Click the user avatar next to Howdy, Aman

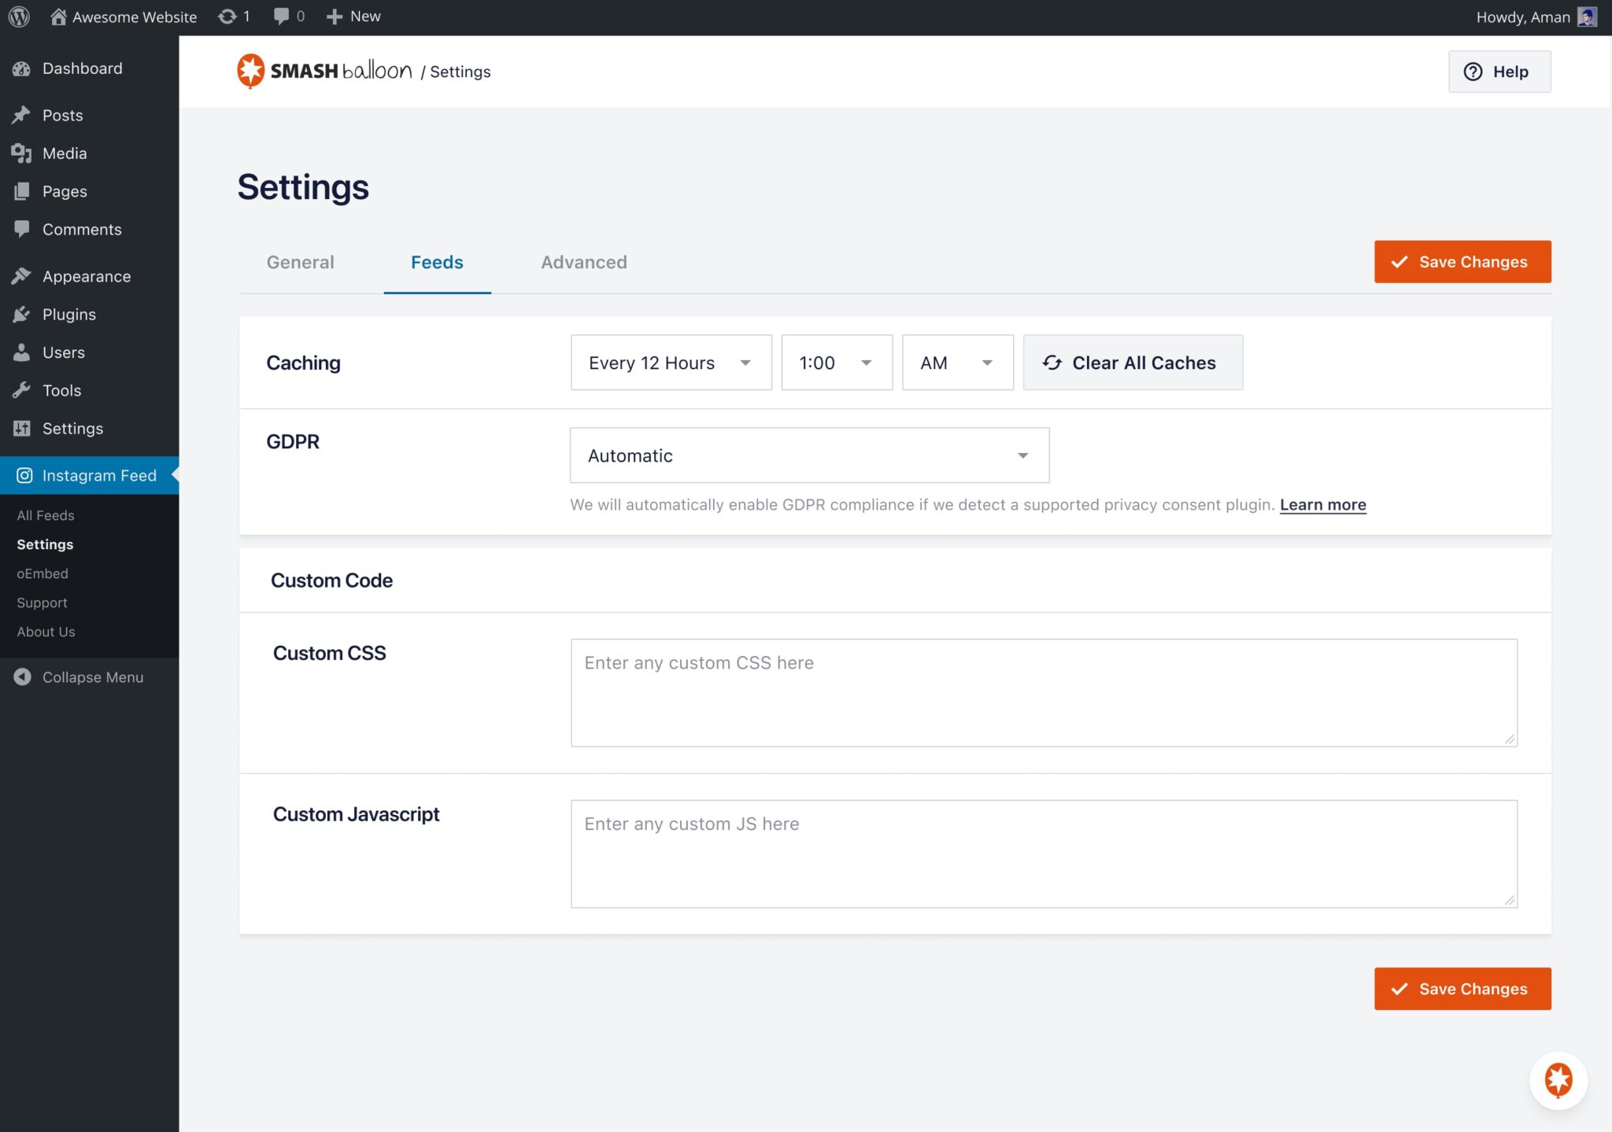(x=1587, y=17)
